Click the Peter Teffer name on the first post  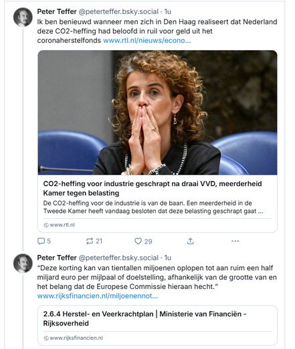coord(57,11)
